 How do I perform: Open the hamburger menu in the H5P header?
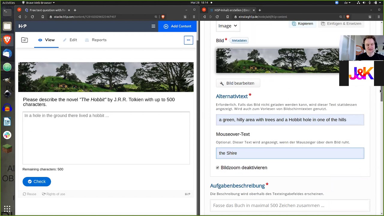click(153, 26)
